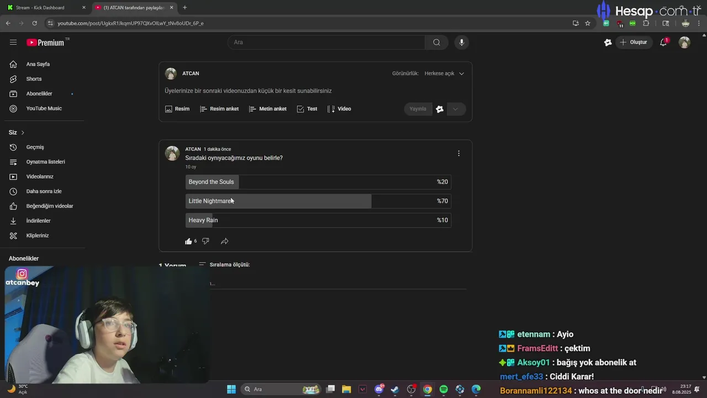
Task: Click the browser address bar URL
Action: tap(131, 23)
